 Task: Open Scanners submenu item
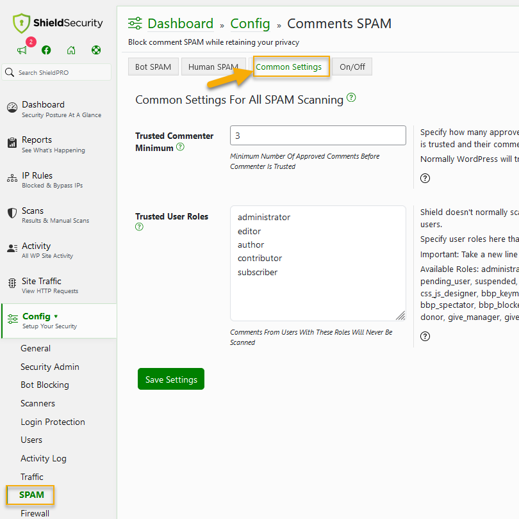pos(38,403)
